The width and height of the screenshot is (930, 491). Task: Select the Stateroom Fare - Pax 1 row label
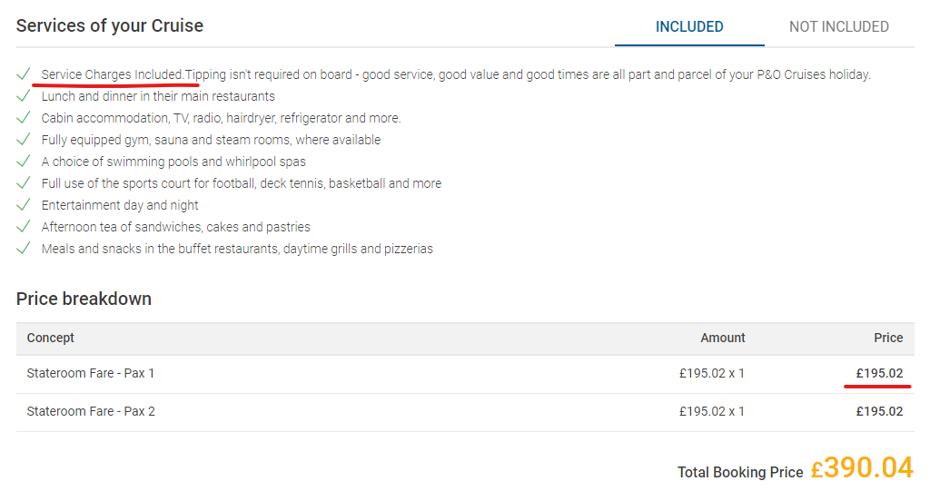91,373
